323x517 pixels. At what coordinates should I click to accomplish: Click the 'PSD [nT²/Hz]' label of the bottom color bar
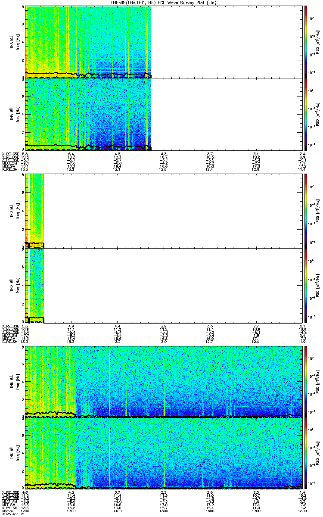tap(317, 452)
